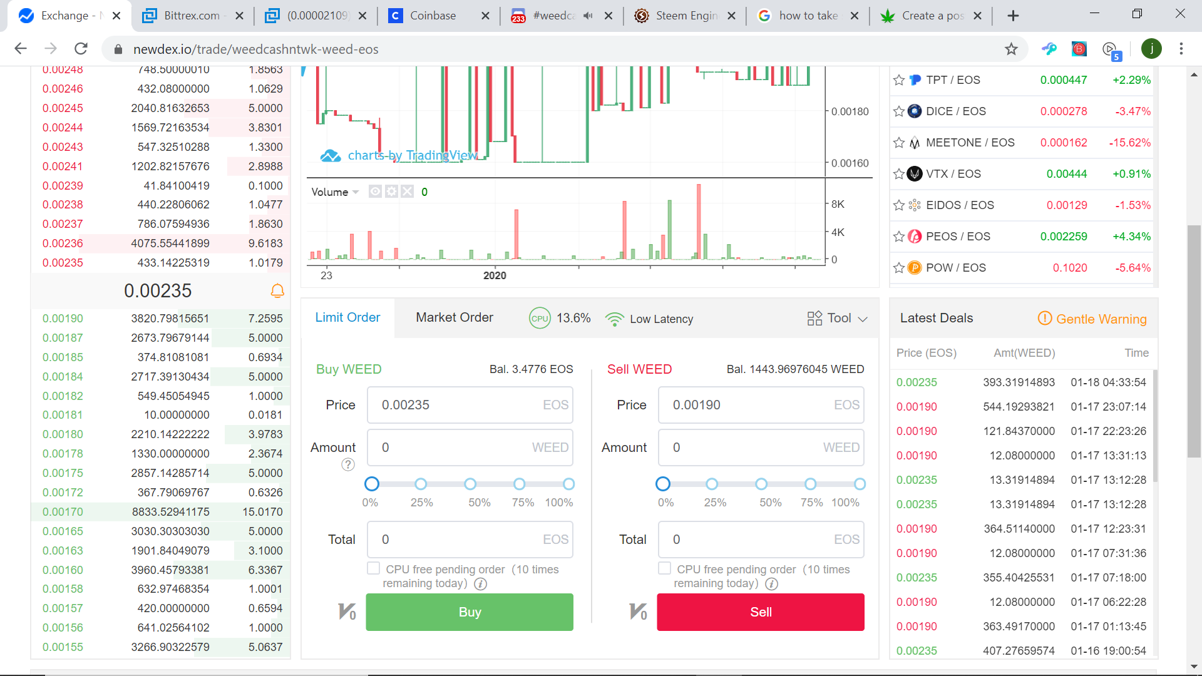Switch to the Bittrex.com browser tab

[192, 16]
